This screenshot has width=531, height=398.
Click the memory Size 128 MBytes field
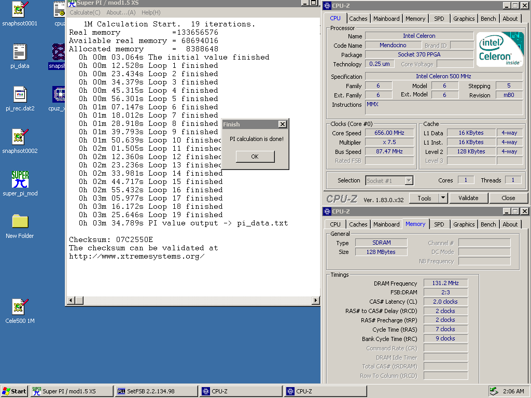(381, 252)
